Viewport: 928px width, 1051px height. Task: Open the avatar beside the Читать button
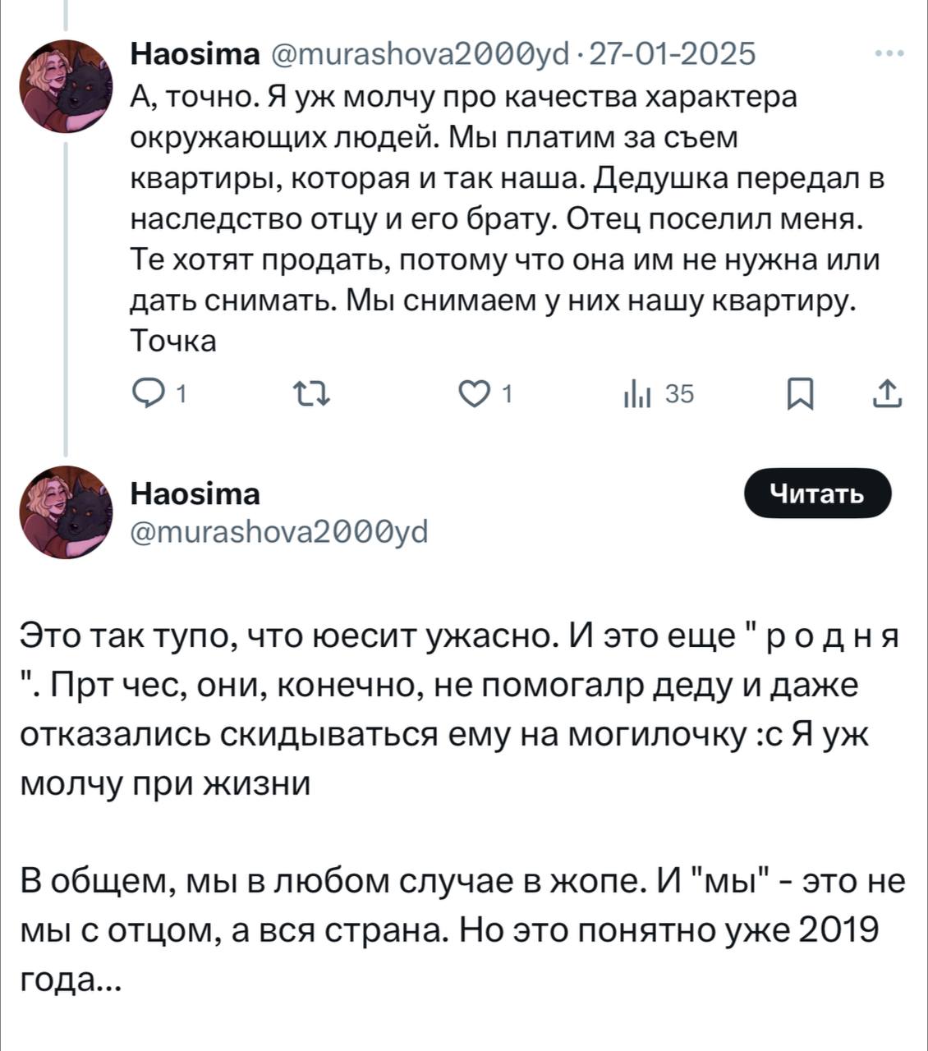[x=65, y=512]
